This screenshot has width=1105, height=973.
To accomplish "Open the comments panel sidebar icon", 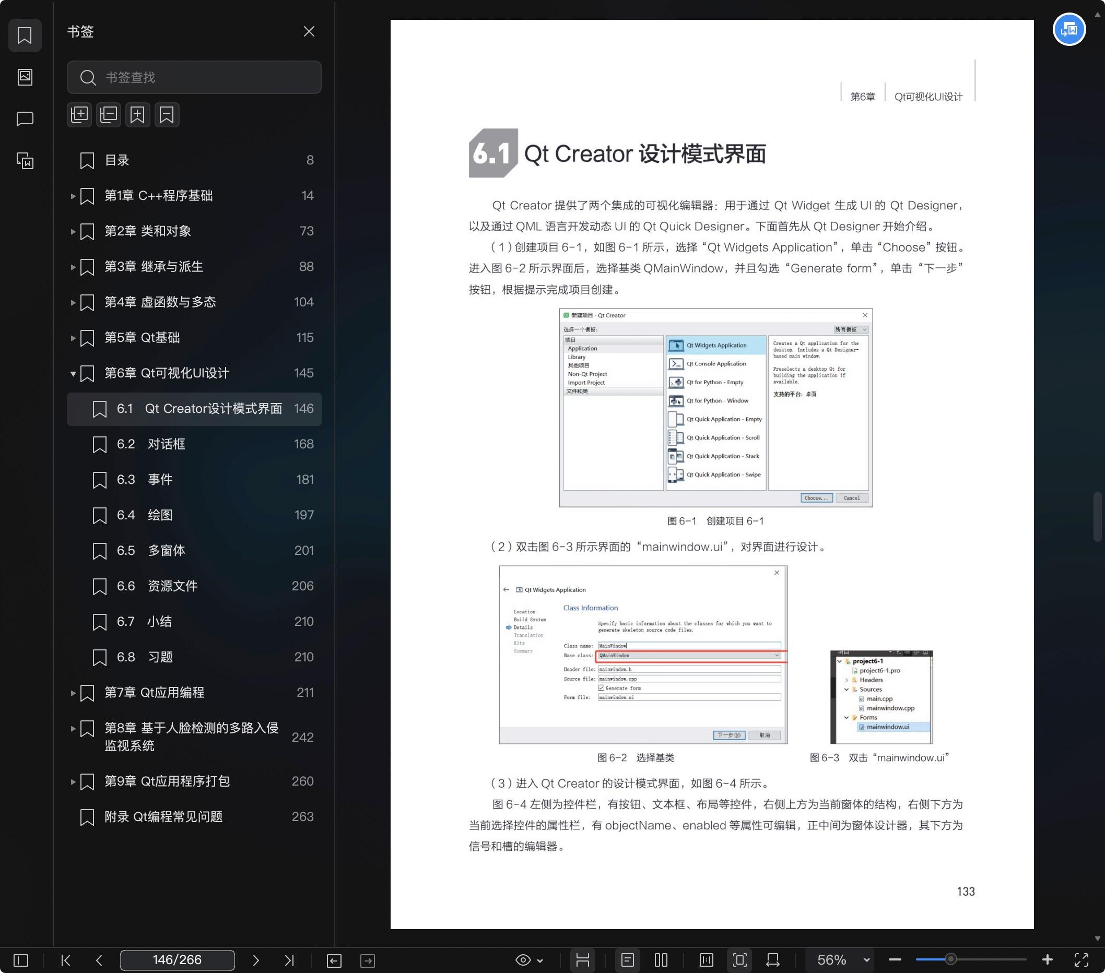I will pos(25,119).
